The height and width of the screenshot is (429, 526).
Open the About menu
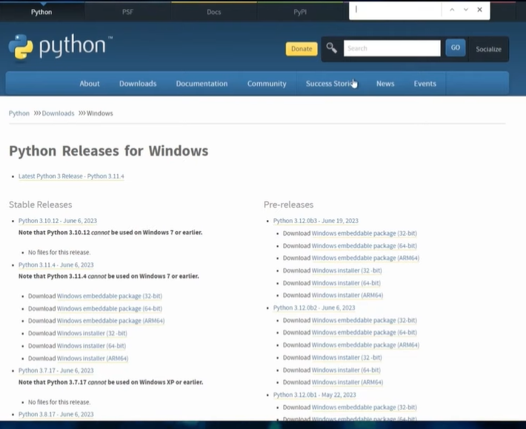(90, 84)
